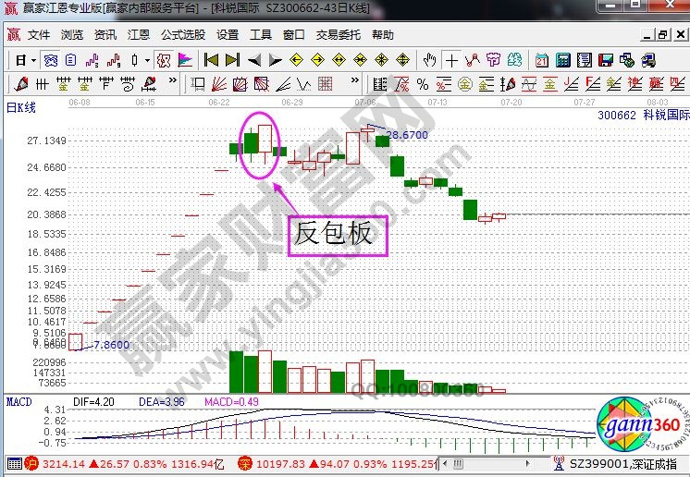Click the 7.8600 low price label
690x477 pixels.
click(x=111, y=345)
